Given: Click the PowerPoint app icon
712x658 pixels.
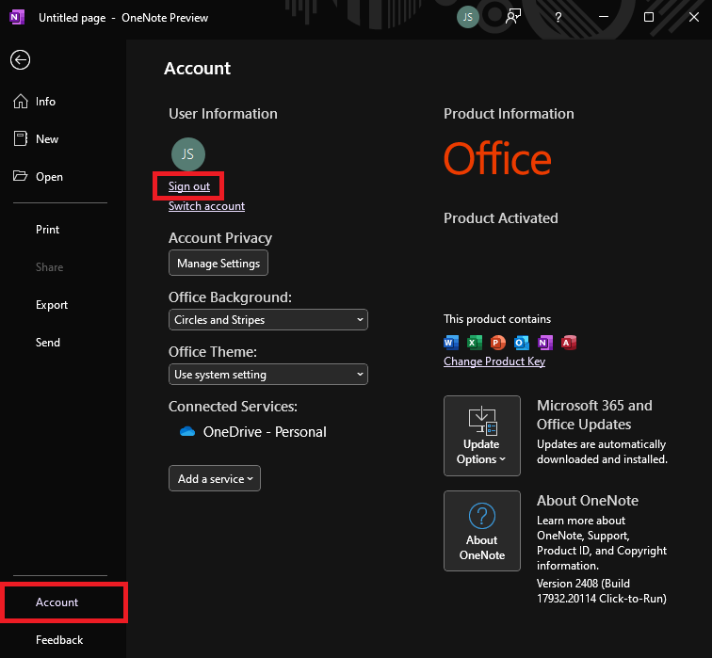Looking at the screenshot, I should tap(498, 343).
